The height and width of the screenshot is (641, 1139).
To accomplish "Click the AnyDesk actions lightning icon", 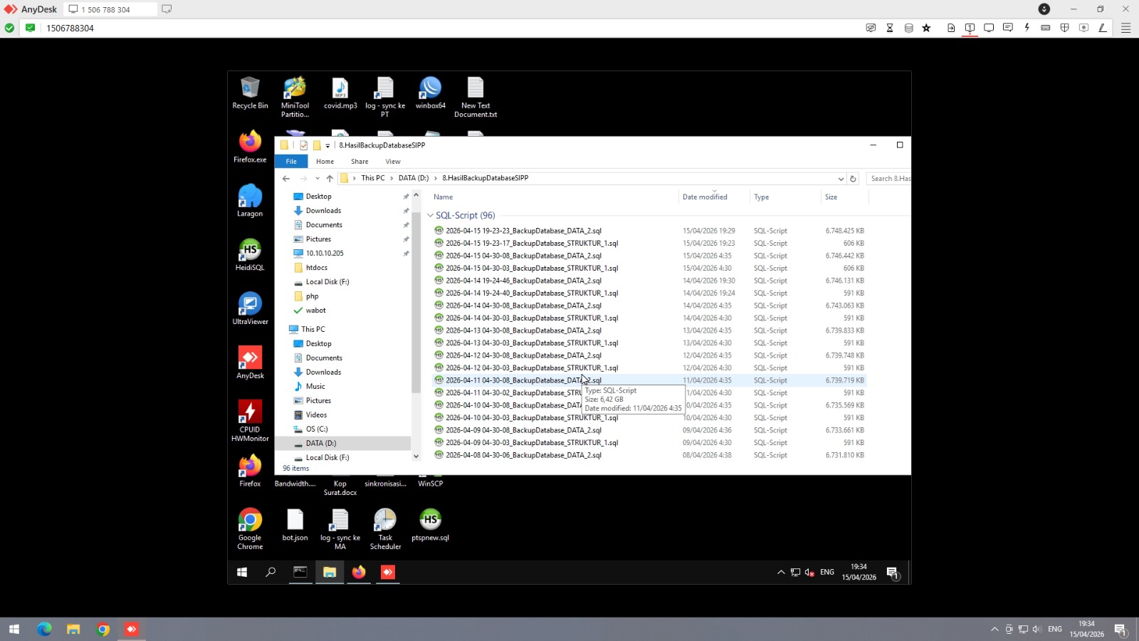I will 1027,28.
